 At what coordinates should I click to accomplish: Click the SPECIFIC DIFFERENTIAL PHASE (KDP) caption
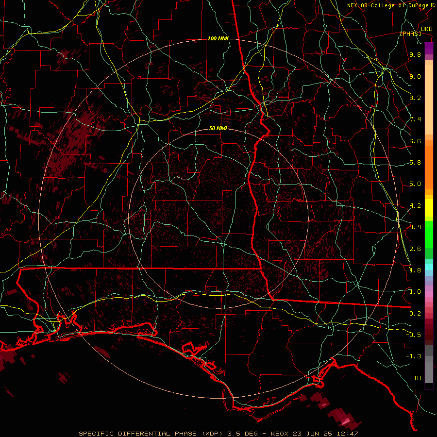pos(151,434)
